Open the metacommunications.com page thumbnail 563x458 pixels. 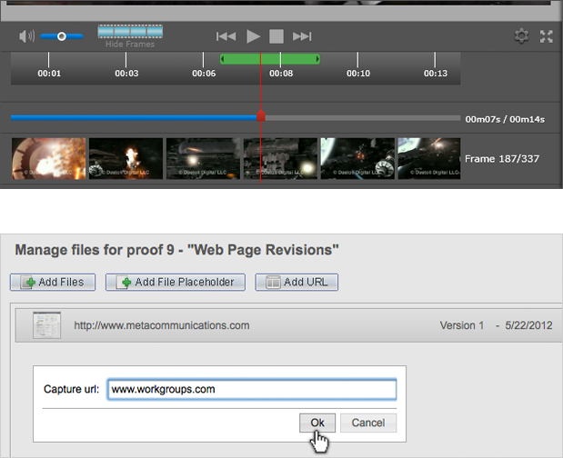tap(46, 325)
